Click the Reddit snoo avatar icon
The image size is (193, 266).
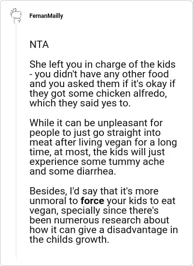tap(15, 16)
